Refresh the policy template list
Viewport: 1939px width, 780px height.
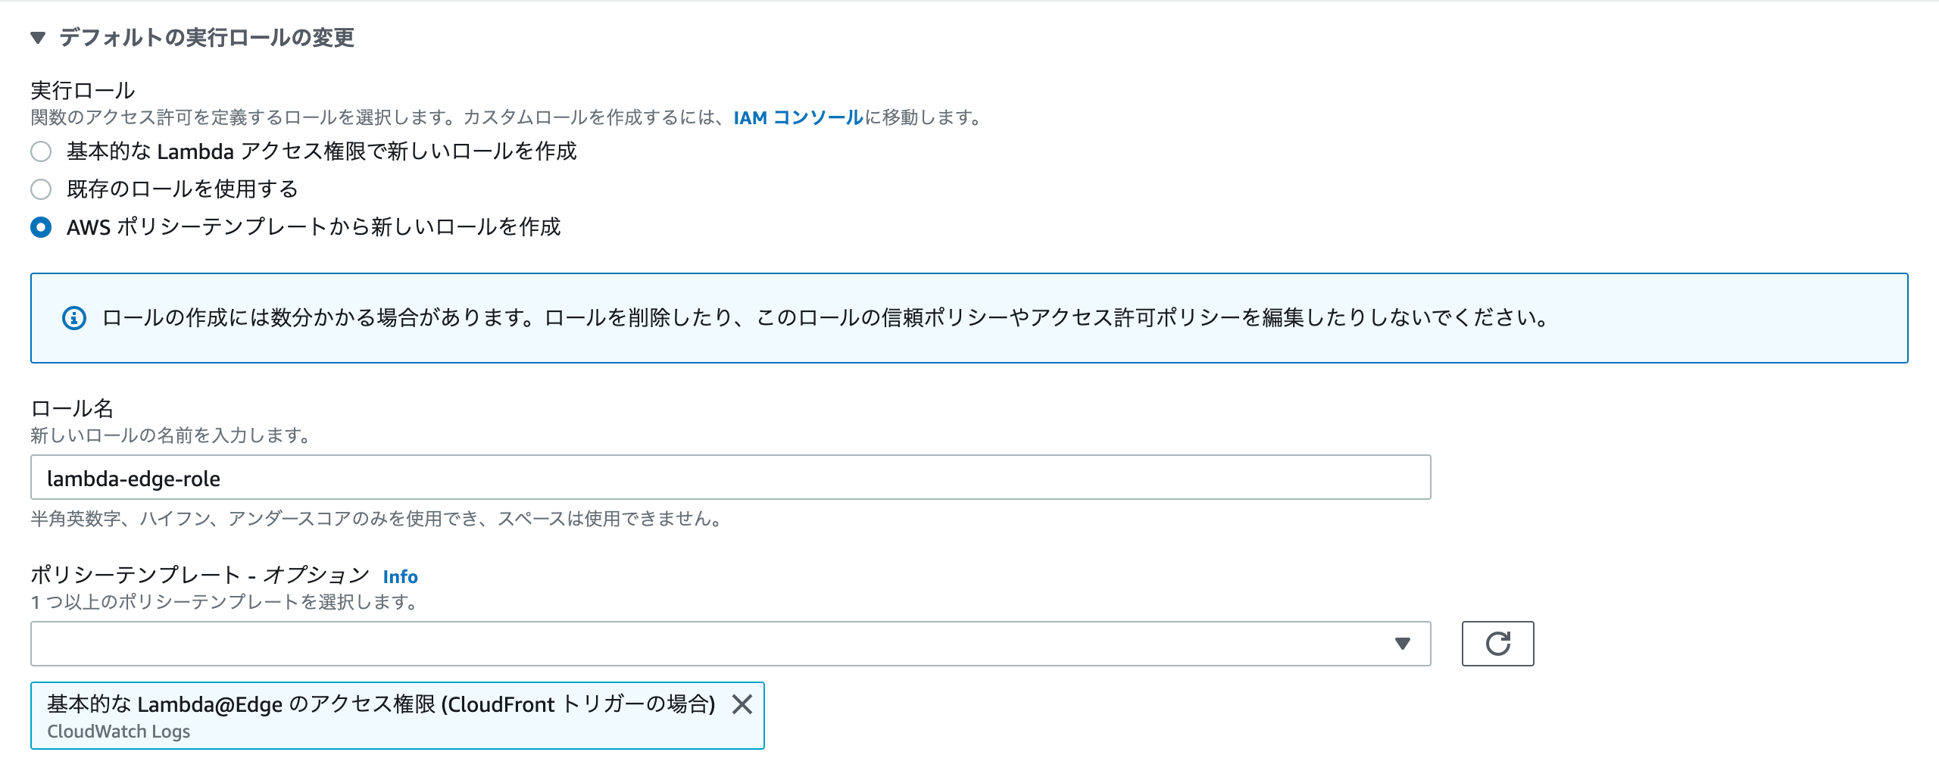(1497, 644)
